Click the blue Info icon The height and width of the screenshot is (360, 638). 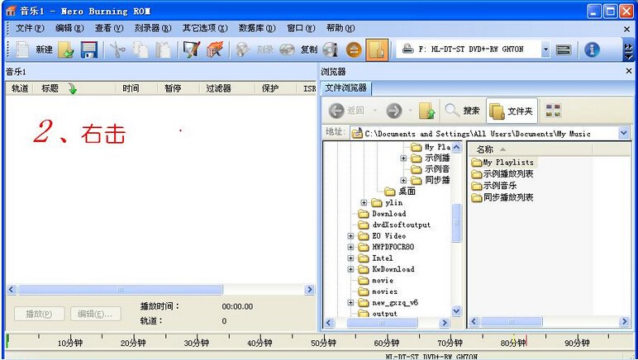[592, 50]
